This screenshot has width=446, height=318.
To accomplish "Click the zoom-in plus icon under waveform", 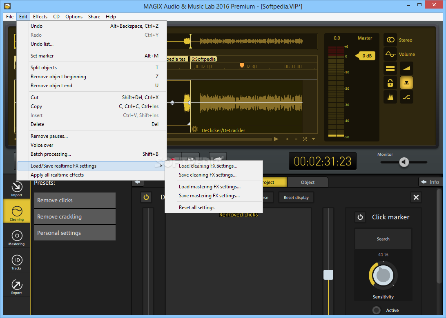I will click(x=287, y=139).
